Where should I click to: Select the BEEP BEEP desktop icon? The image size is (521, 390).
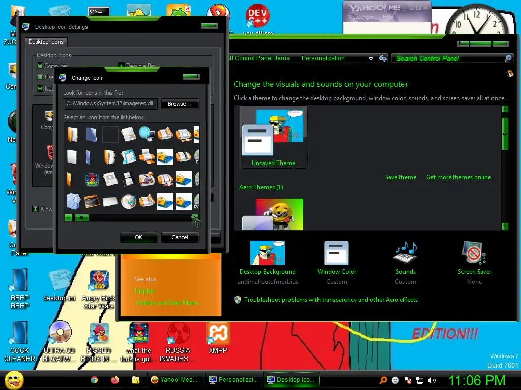pyautogui.click(x=20, y=289)
